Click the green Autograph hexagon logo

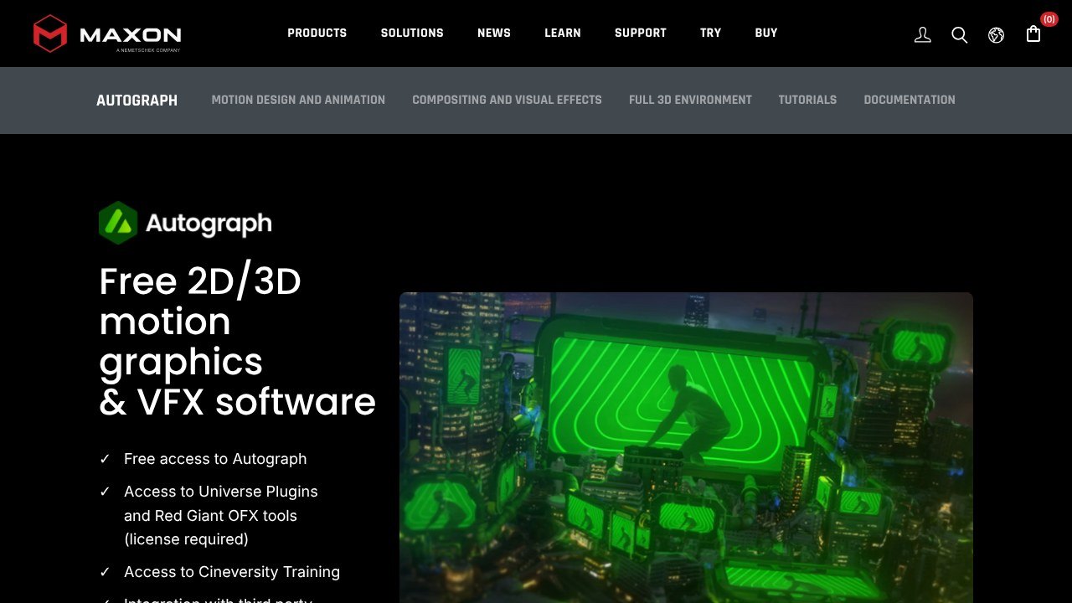118,223
